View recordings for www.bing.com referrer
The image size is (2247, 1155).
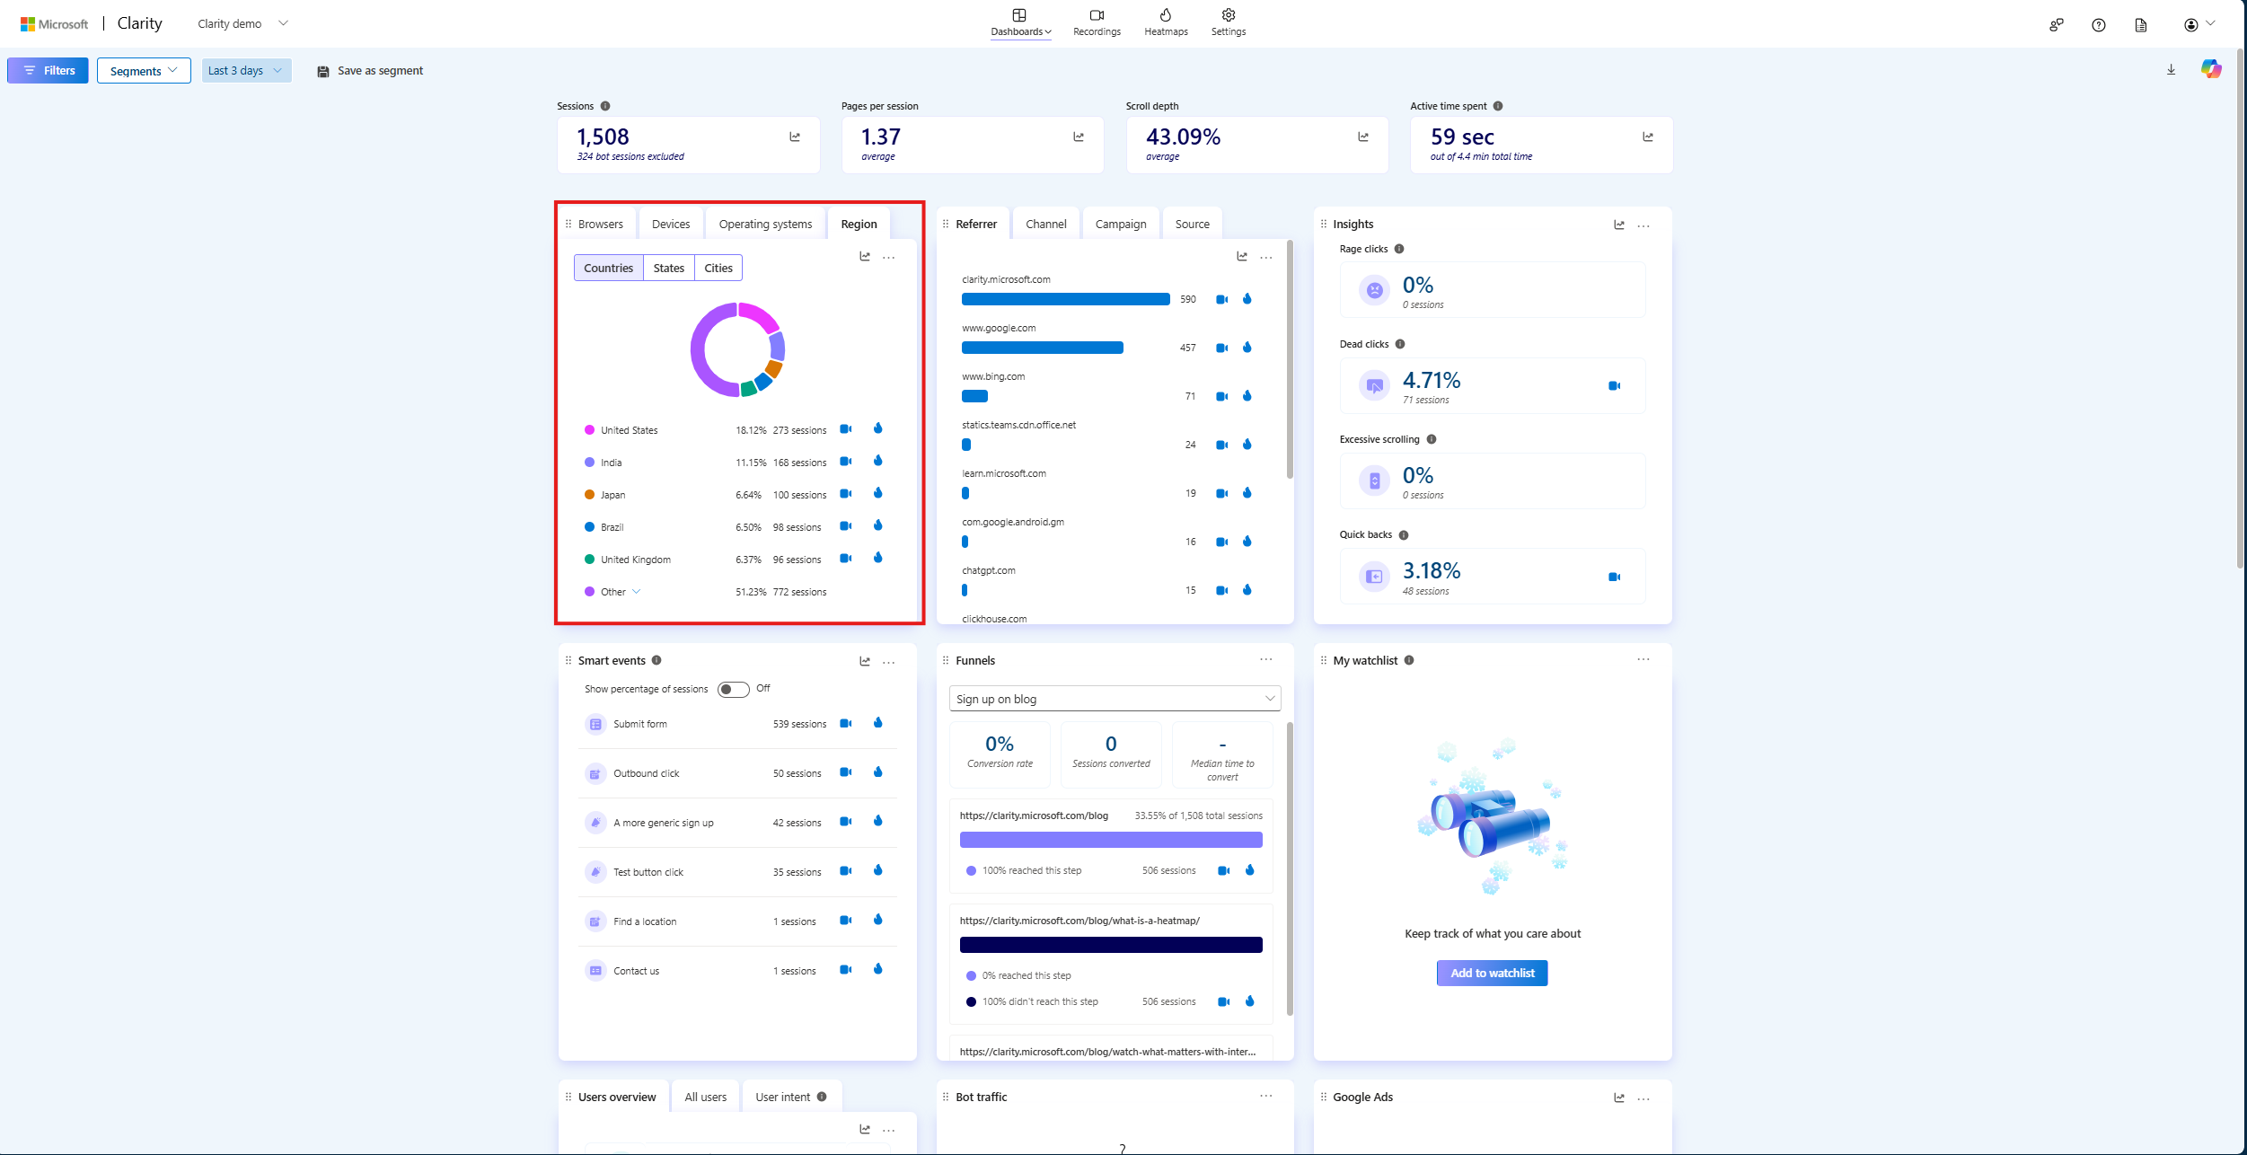pos(1221,396)
